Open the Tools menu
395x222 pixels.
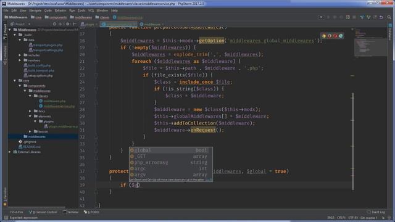pos(81,10)
